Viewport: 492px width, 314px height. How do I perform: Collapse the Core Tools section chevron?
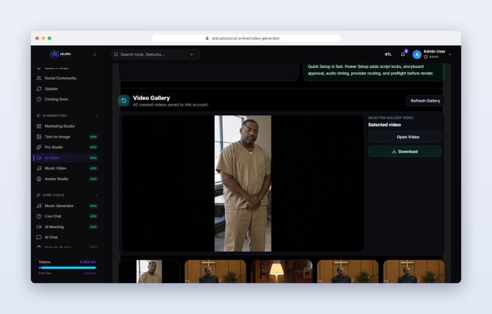96,195
